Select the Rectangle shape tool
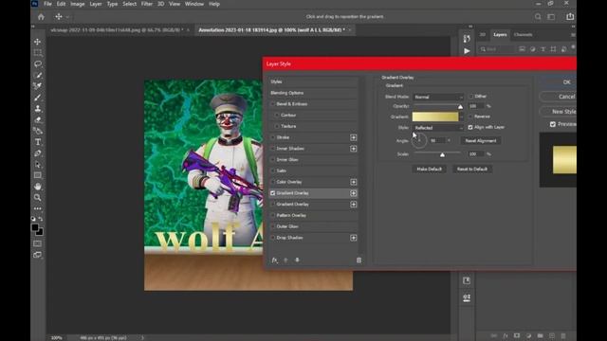 click(38, 175)
